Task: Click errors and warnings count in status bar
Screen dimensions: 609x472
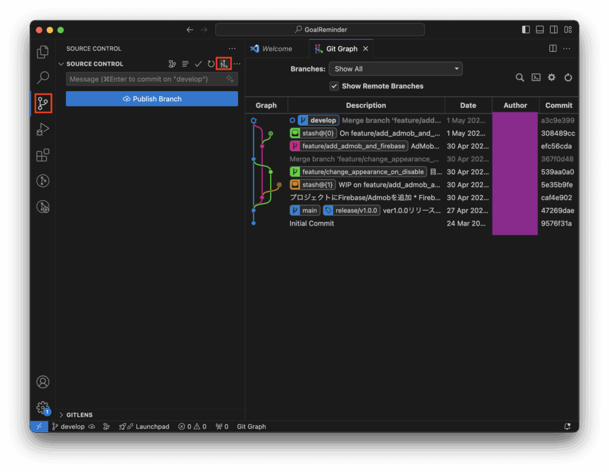Action: 192,427
